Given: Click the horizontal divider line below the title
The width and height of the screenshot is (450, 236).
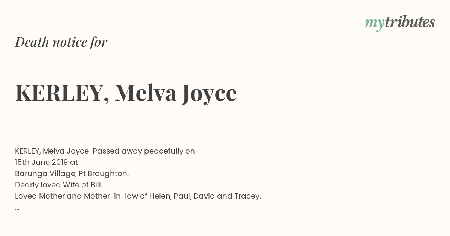Looking at the screenshot, I should [x=225, y=133].
